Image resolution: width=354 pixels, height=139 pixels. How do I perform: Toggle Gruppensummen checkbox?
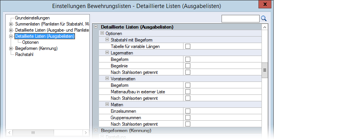188,118
